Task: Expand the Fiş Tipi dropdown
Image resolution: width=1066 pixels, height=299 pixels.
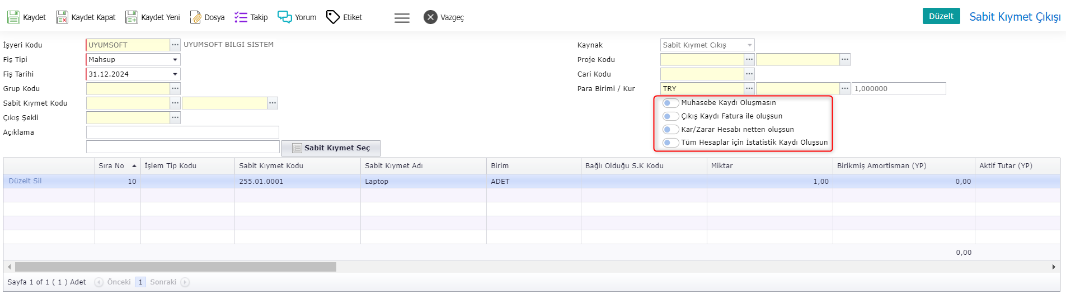Action: coord(175,60)
